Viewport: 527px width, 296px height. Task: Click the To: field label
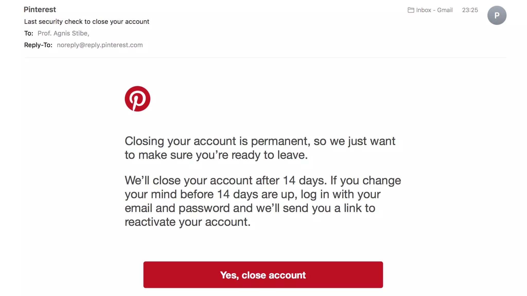tap(29, 33)
